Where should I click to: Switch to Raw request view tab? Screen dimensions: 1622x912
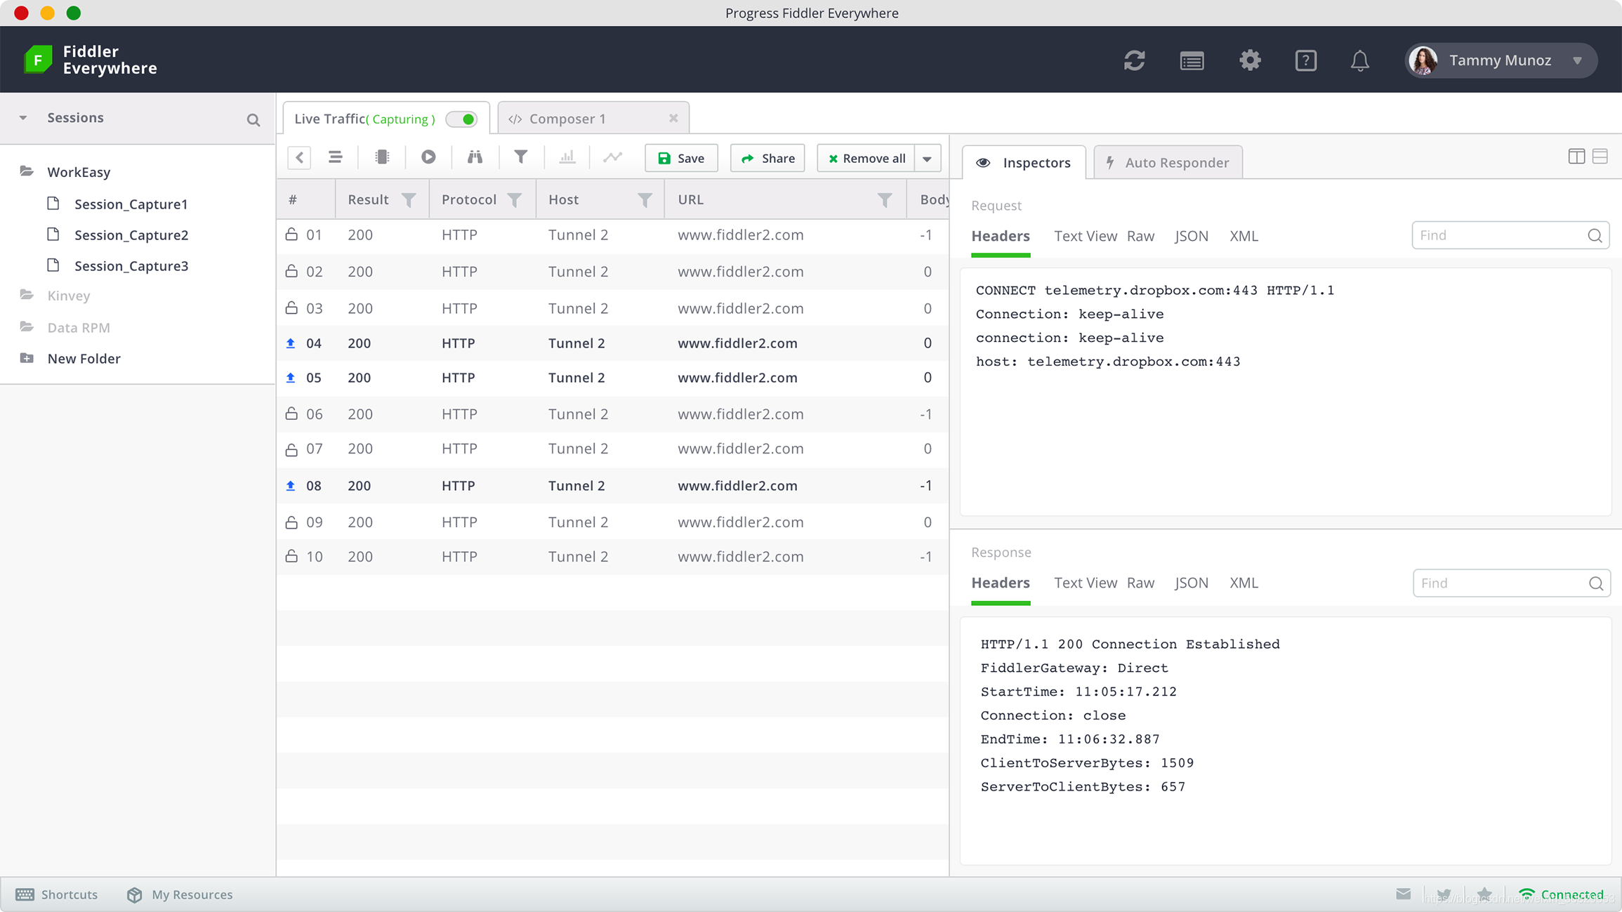coord(1140,235)
